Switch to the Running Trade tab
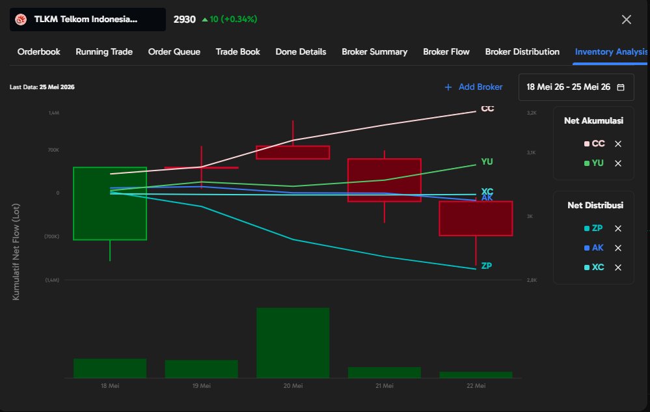Screen dimensions: 650x412 click(104, 52)
